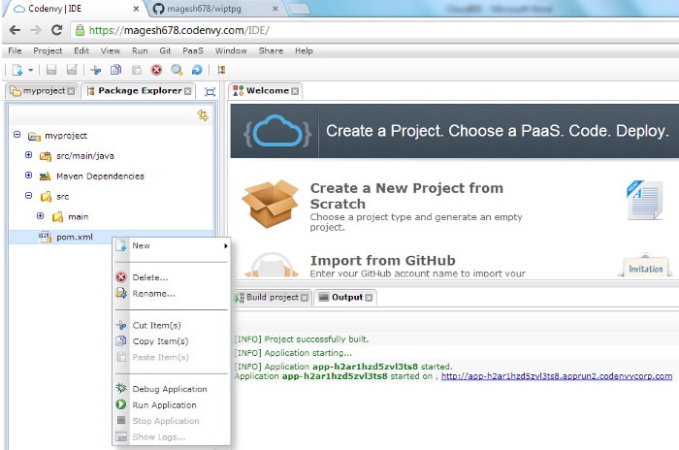Close the myproject tab

tap(71, 91)
